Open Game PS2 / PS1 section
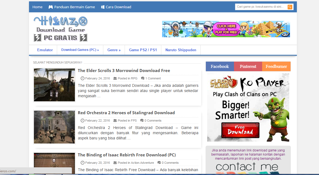 pos(143,50)
